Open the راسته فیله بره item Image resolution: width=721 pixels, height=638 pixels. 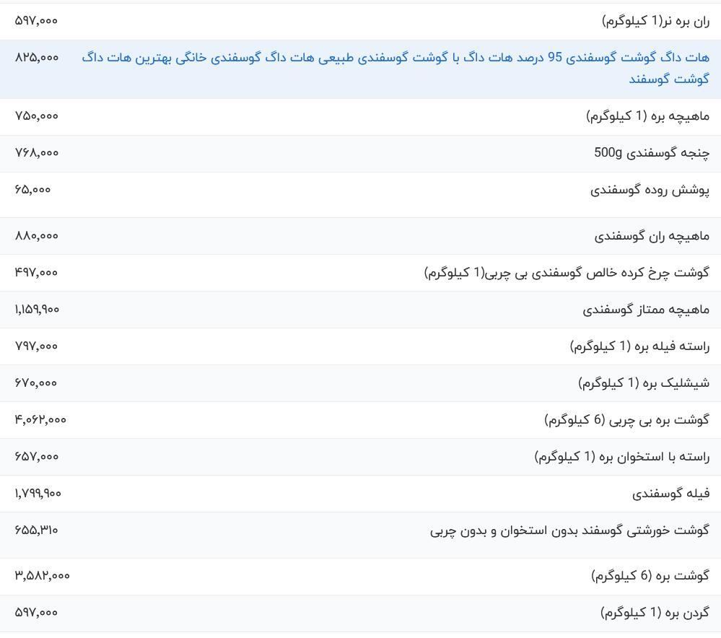(x=639, y=346)
